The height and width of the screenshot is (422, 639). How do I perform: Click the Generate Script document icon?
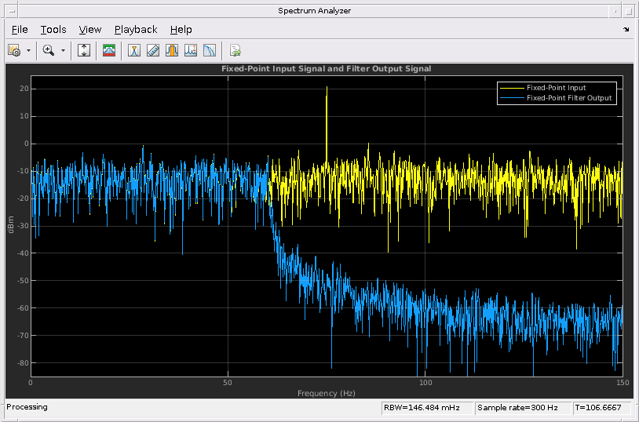point(235,50)
